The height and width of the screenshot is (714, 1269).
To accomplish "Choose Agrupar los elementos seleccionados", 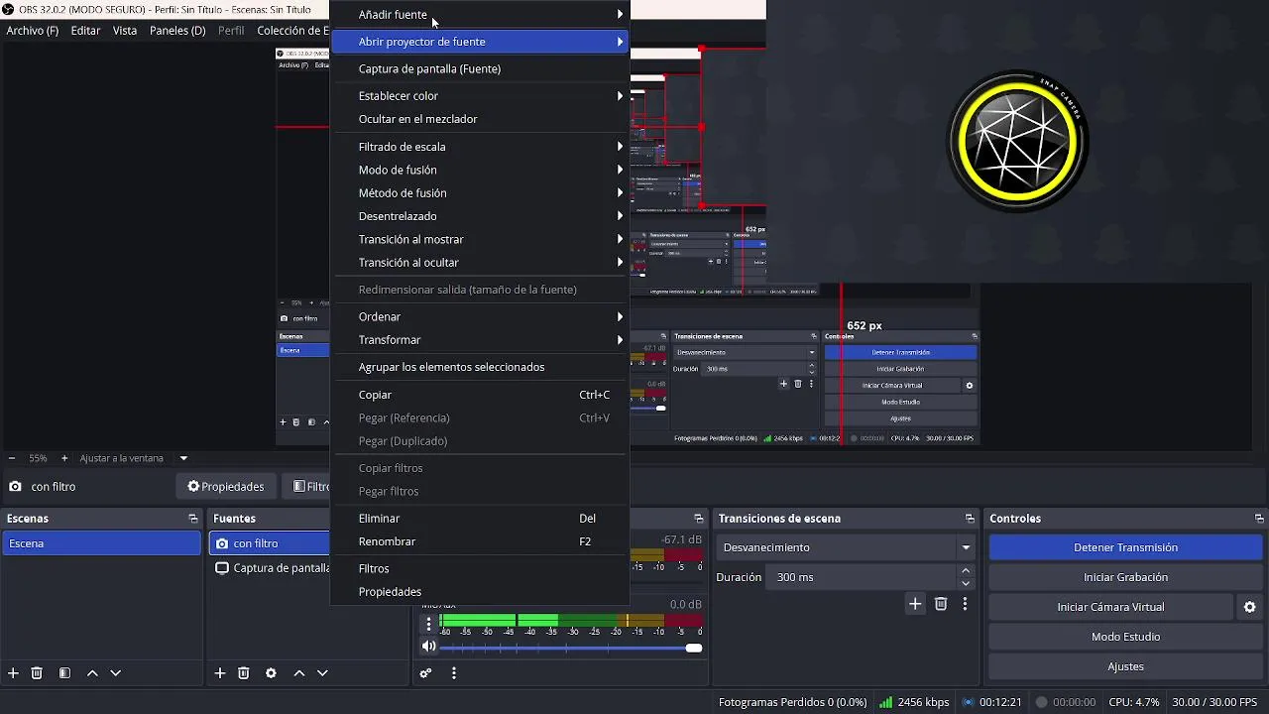I will click(480, 367).
